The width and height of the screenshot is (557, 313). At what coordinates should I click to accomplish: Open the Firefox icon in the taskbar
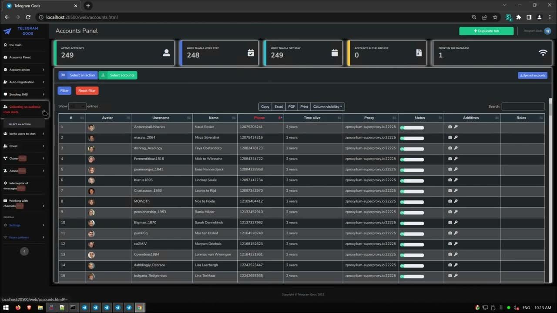click(x=18, y=307)
